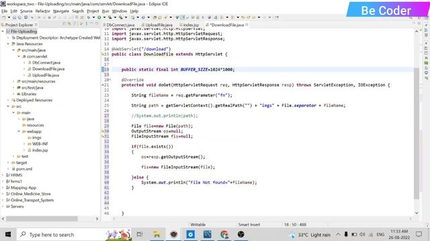Viewport: 430px width, 241px height.
Task: Click the green Run button
Action: pyautogui.click(x=99, y=17)
